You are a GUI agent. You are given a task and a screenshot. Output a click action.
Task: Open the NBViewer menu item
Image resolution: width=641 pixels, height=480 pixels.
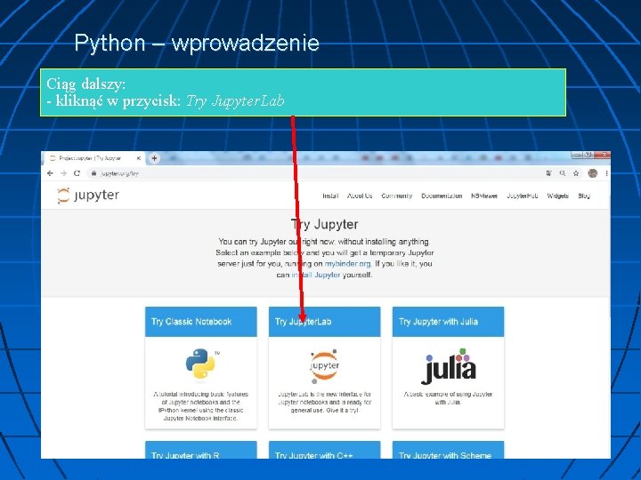click(x=484, y=196)
